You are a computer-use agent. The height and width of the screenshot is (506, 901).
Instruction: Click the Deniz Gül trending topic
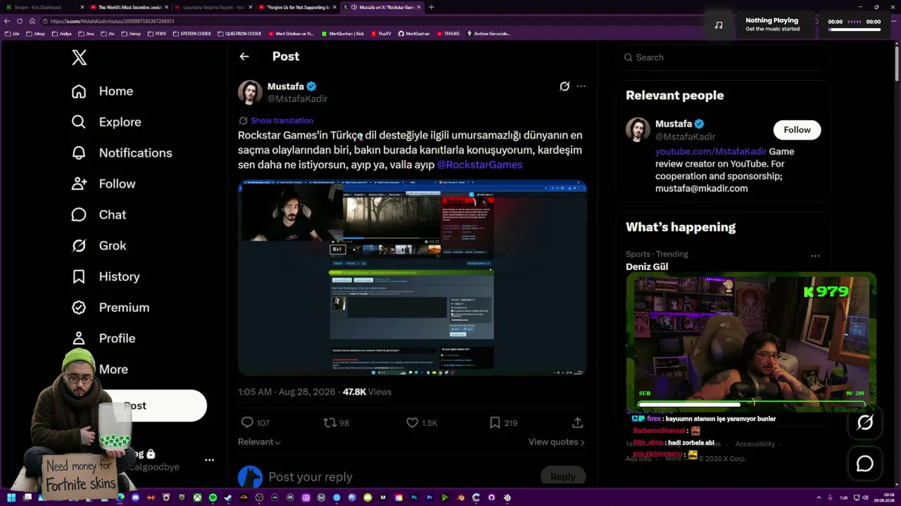click(x=647, y=267)
